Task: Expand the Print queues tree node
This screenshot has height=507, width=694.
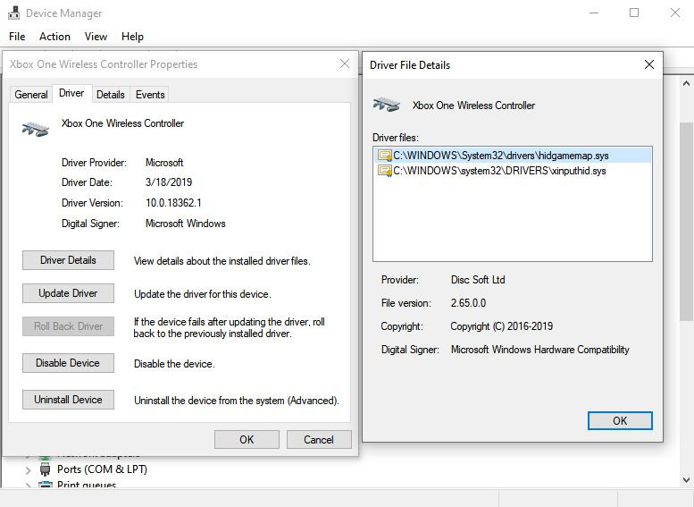Action: [28, 486]
